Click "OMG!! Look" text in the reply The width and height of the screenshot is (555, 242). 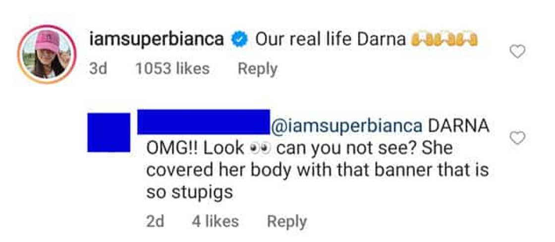[x=195, y=148]
